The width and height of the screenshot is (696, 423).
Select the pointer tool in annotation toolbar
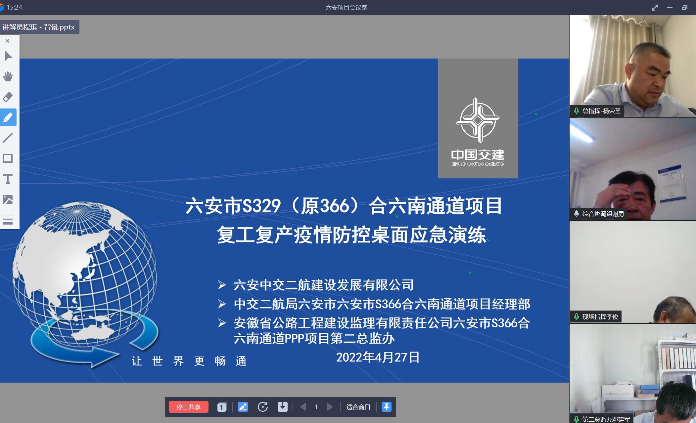(8, 56)
